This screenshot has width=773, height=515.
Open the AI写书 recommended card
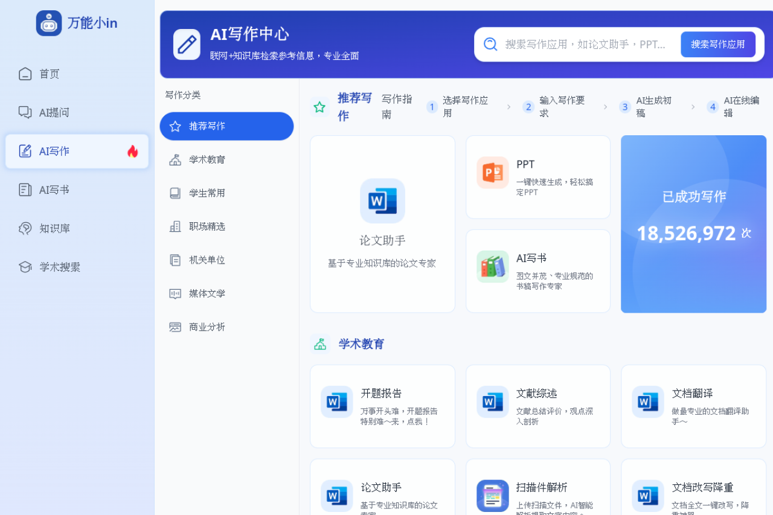tap(538, 271)
